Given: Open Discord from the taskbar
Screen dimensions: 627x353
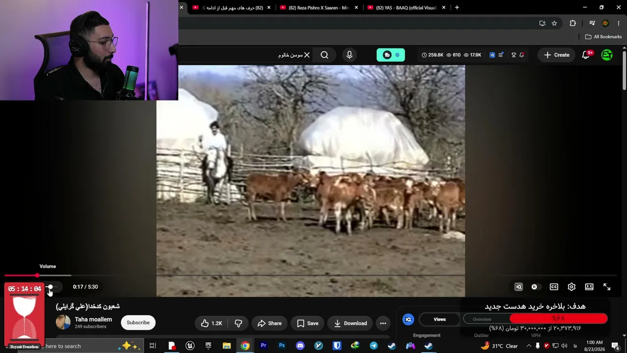Looking at the screenshot, I should click(300, 346).
